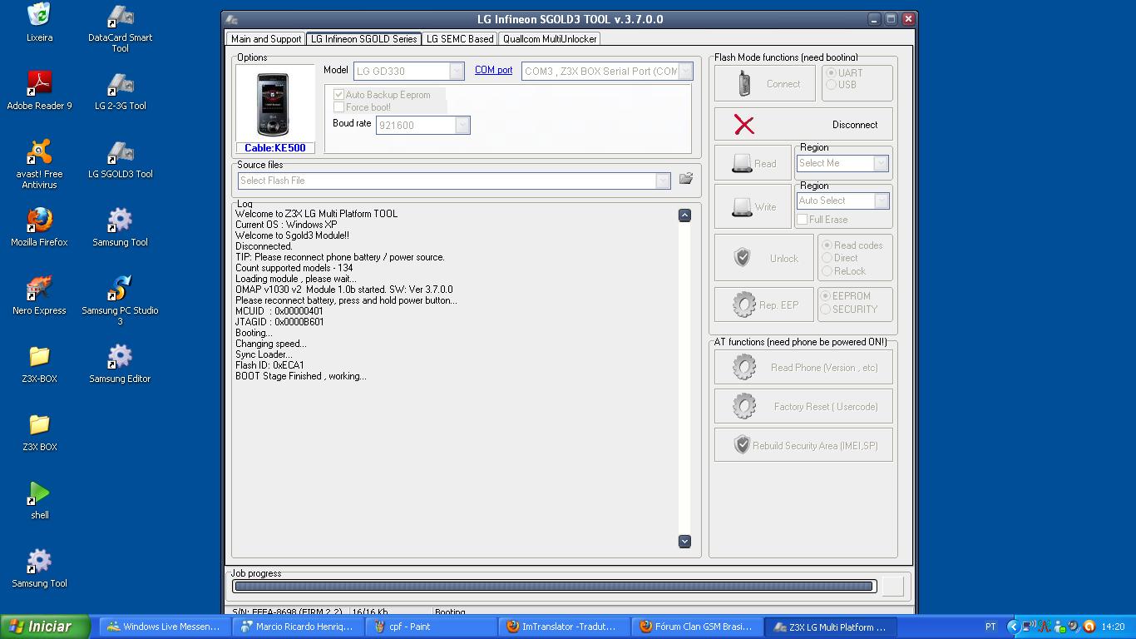Click the 'BOOT Stage Finished , working...' log line

300,376
